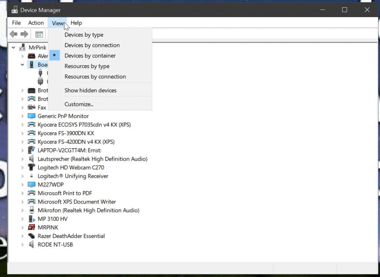Open Customize... from the View menu
Image resolution: width=380 pixels, height=277 pixels.
coord(100,104)
